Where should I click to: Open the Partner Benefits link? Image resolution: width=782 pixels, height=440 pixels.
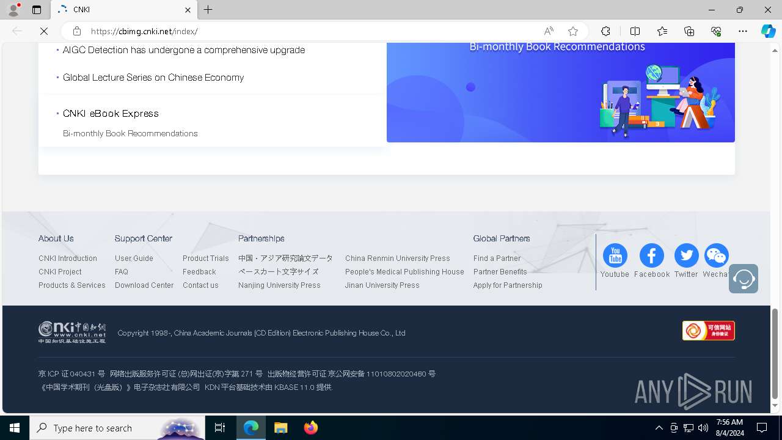(x=500, y=272)
